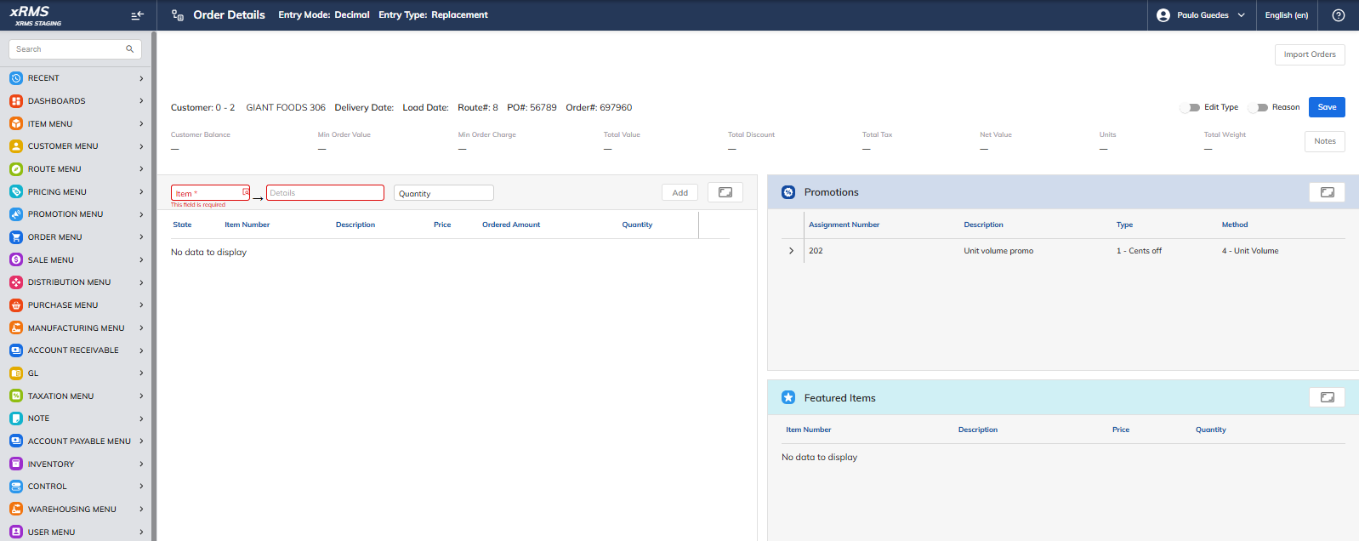The width and height of the screenshot is (1359, 541).
Task: Click the Promotion Menu megaphone icon
Action: (x=16, y=214)
